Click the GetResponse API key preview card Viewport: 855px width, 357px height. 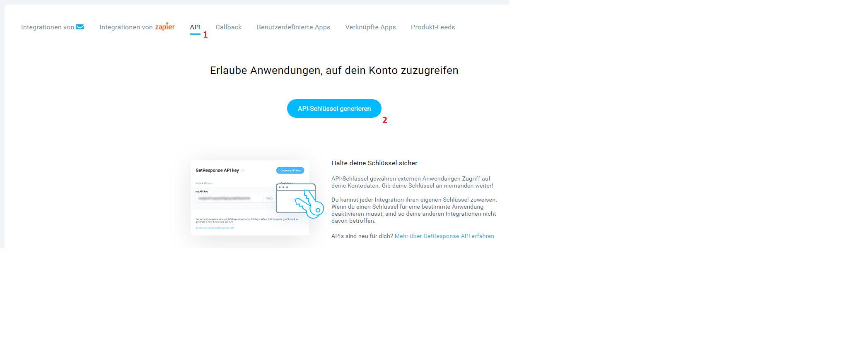(x=250, y=198)
